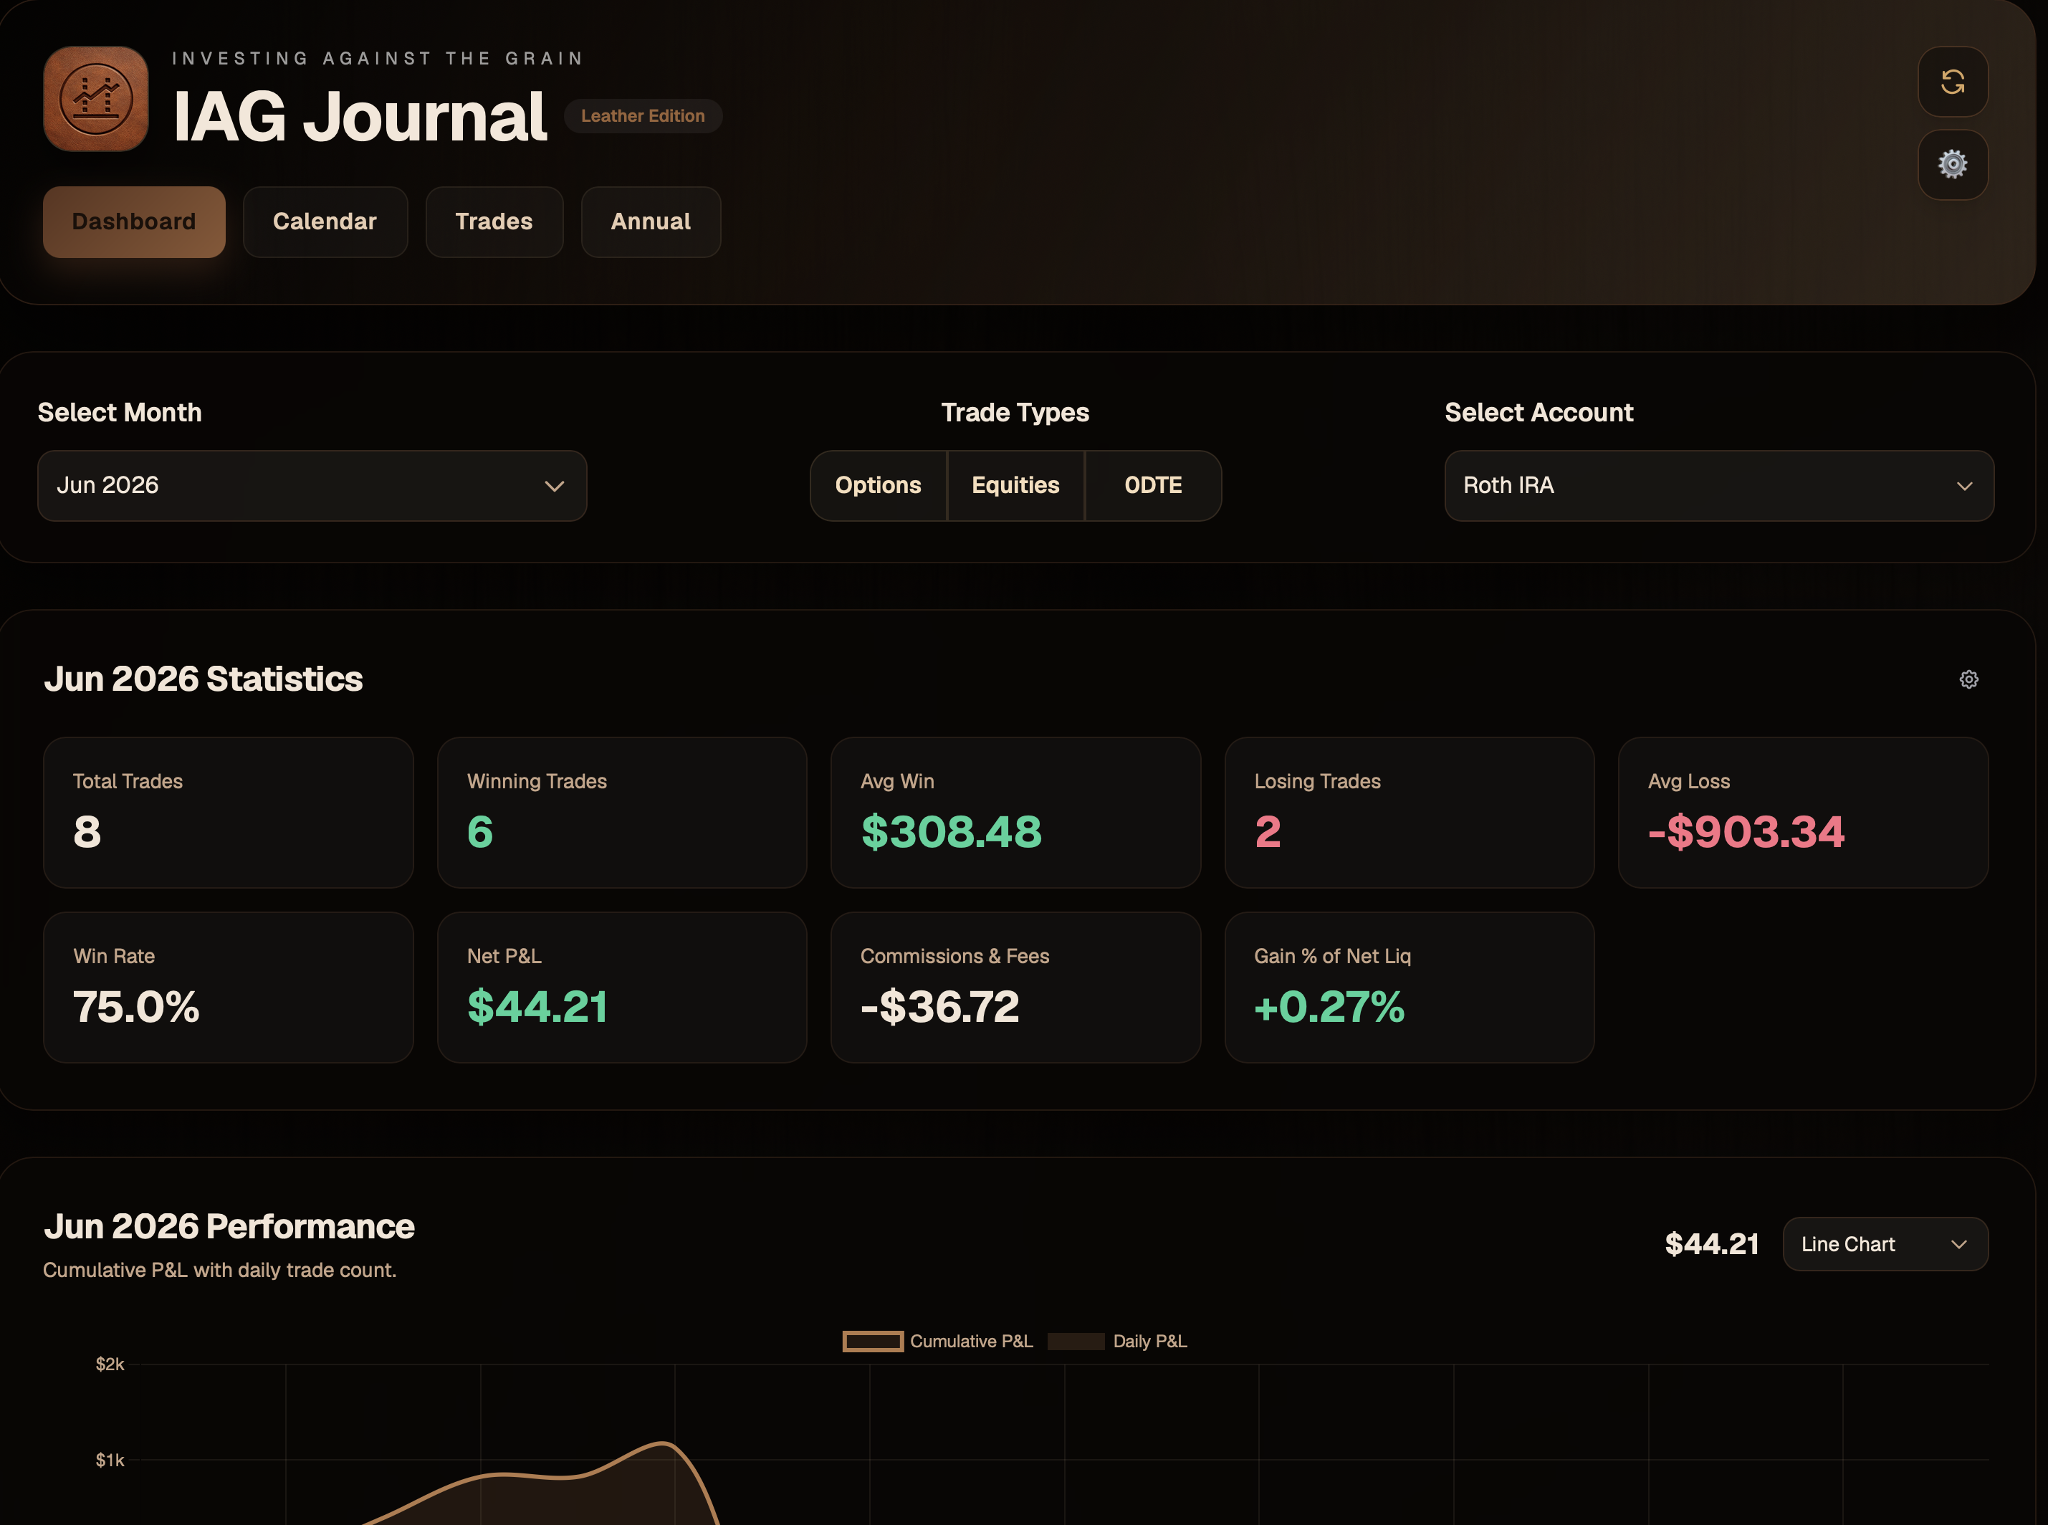The height and width of the screenshot is (1525, 2048).
Task: Open the Jun 2026 month dropdown
Action: tap(312, 486)
